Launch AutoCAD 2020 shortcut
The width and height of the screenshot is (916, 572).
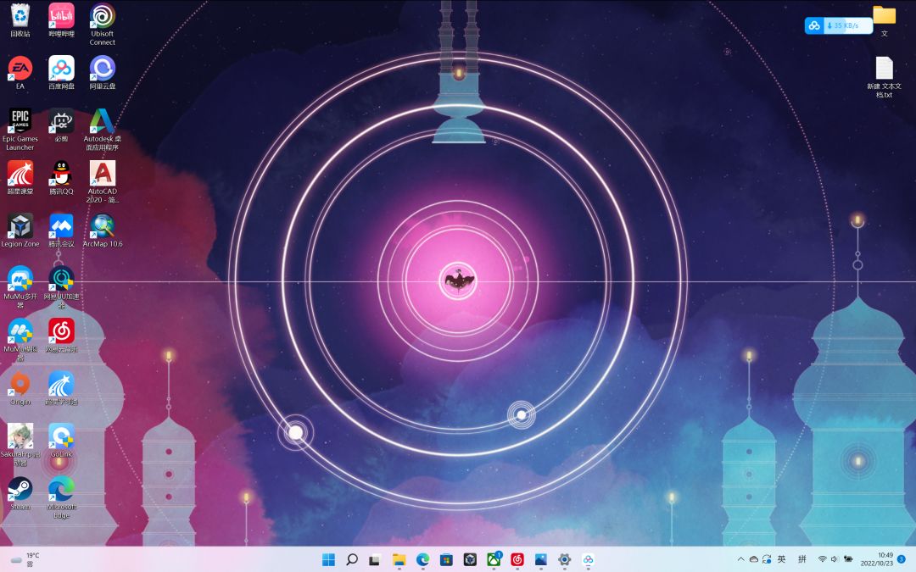tap(103, 182)
